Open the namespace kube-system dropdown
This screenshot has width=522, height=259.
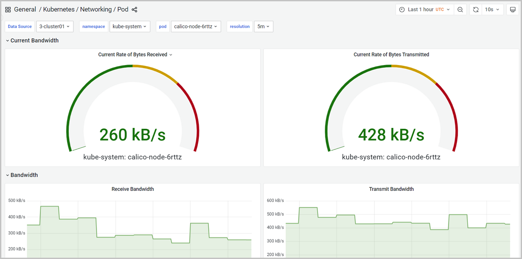(130, 26)
